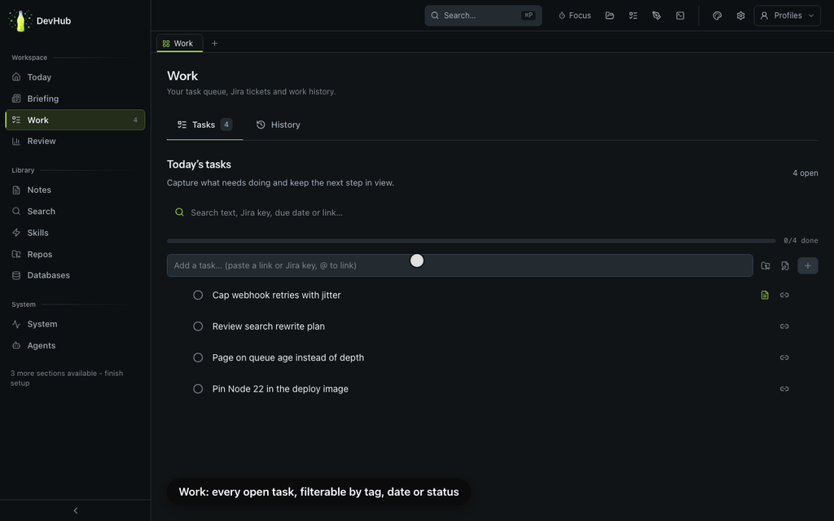Open the Profiles dropdown
This screenshot has height=521, width=834.
[787, 15]
